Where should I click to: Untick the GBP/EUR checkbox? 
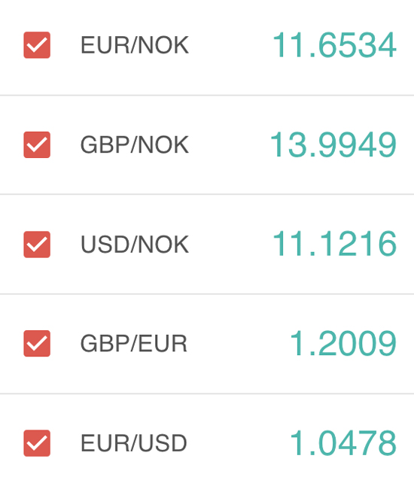[37, 343]
